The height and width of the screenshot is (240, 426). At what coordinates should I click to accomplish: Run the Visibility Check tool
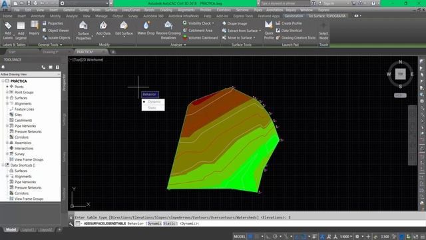point(198,23)
